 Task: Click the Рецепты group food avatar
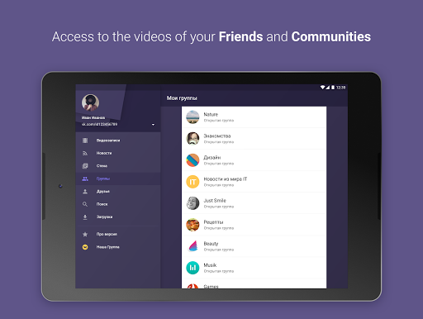(192, 225)
